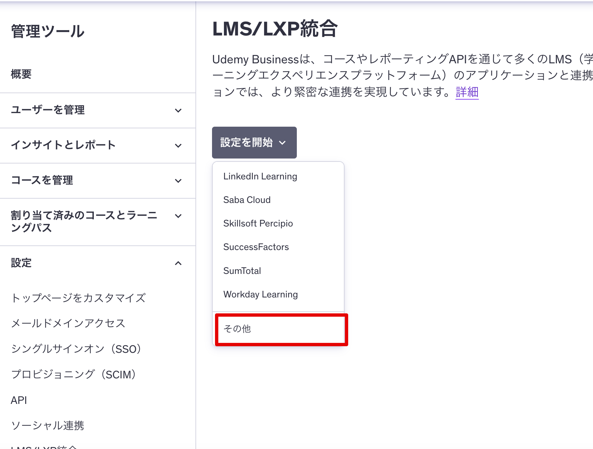This screenshot has height=449, width=593.
Task: Open メールドメインアクセス settings
Action: (x=68, y=323)
